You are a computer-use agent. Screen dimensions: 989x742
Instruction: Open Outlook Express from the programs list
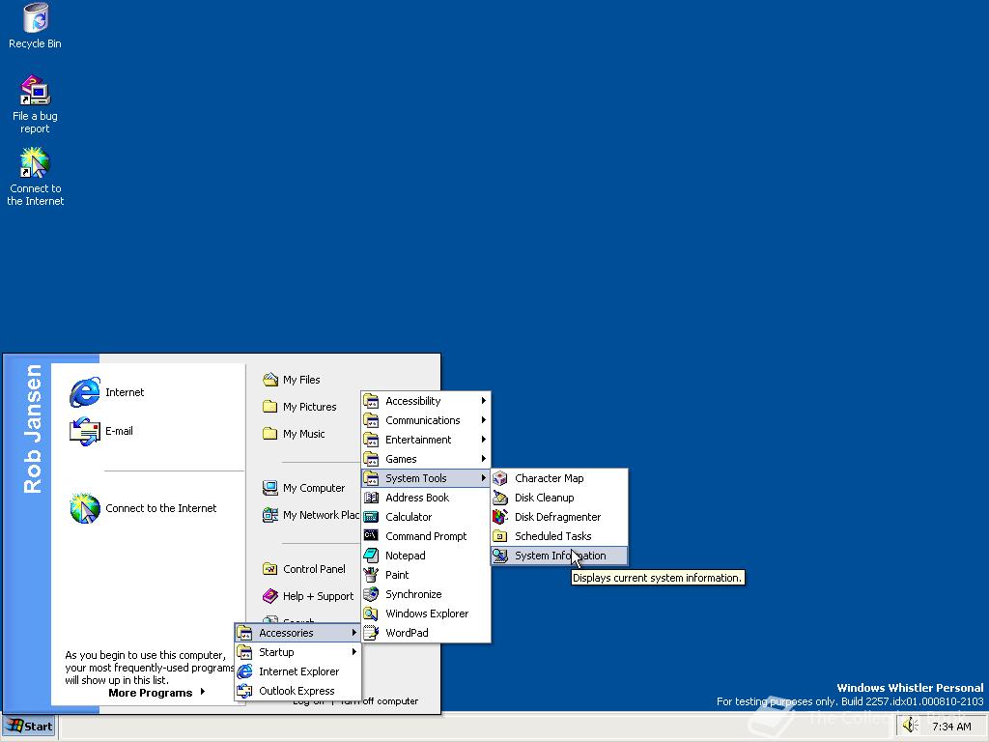click(x=297, y=691)
